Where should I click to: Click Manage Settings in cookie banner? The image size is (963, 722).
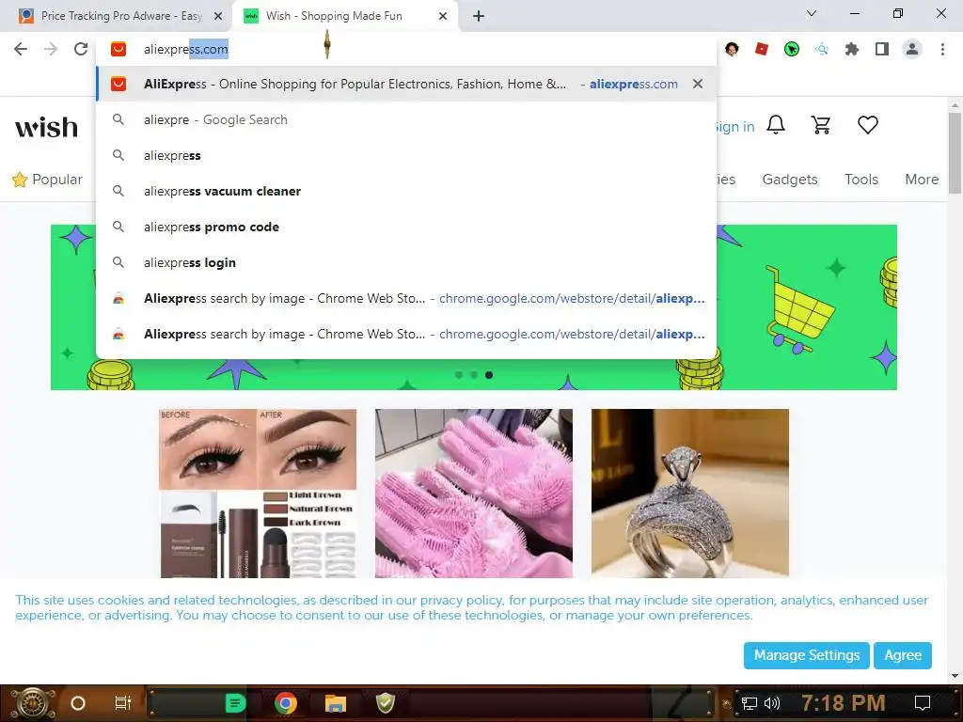(806, 655)
